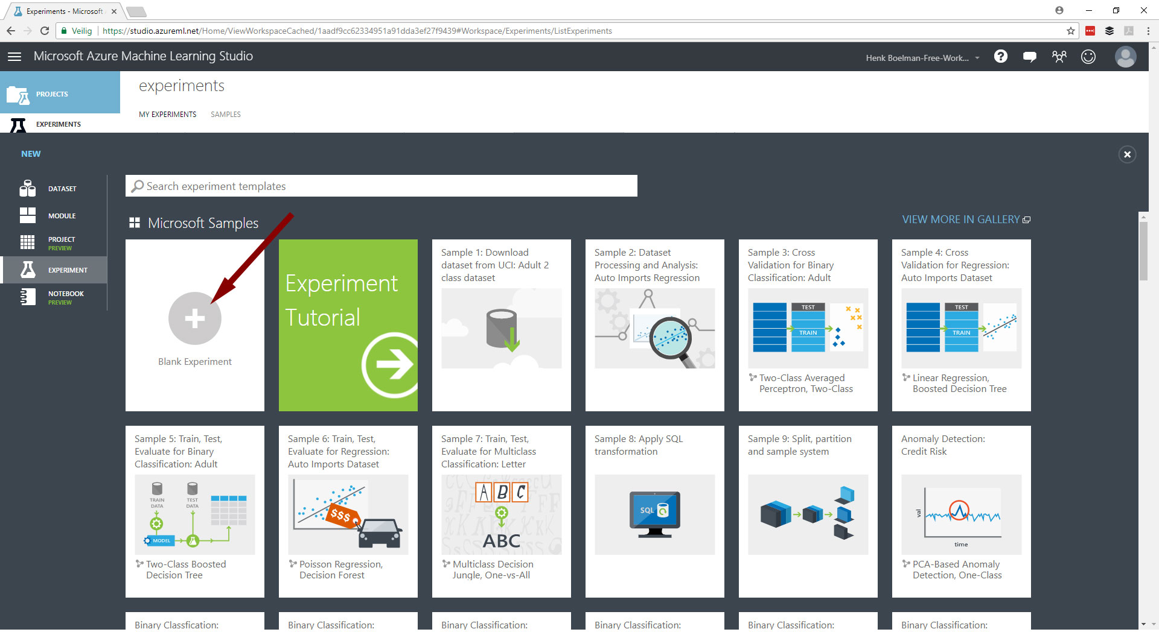The width and height of the screenshot is (1159, 632).
Task: Choose Project preview in the New menu
Action: coord(54,243)
